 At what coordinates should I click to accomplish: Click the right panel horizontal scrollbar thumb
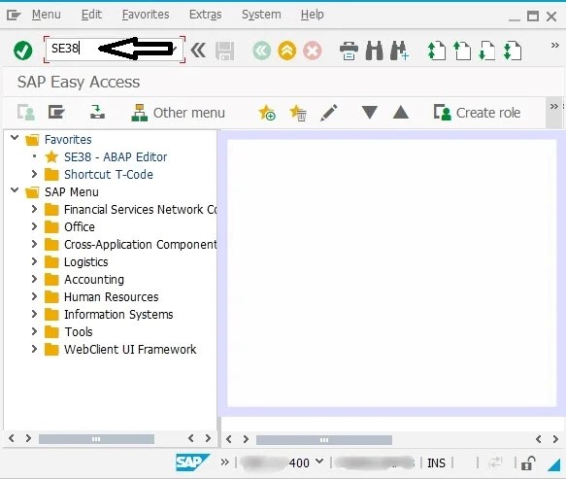click(324, 439)
